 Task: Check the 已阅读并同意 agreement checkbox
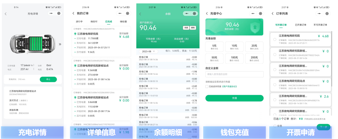pyautogui.click(x=207, y=86)
